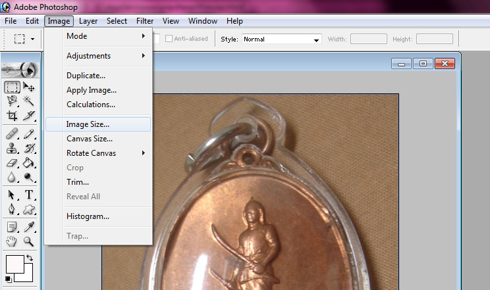Screen dimensions: 490x290
Task: Choose Canvas Size... menu entry
Action: coord(98,139)
